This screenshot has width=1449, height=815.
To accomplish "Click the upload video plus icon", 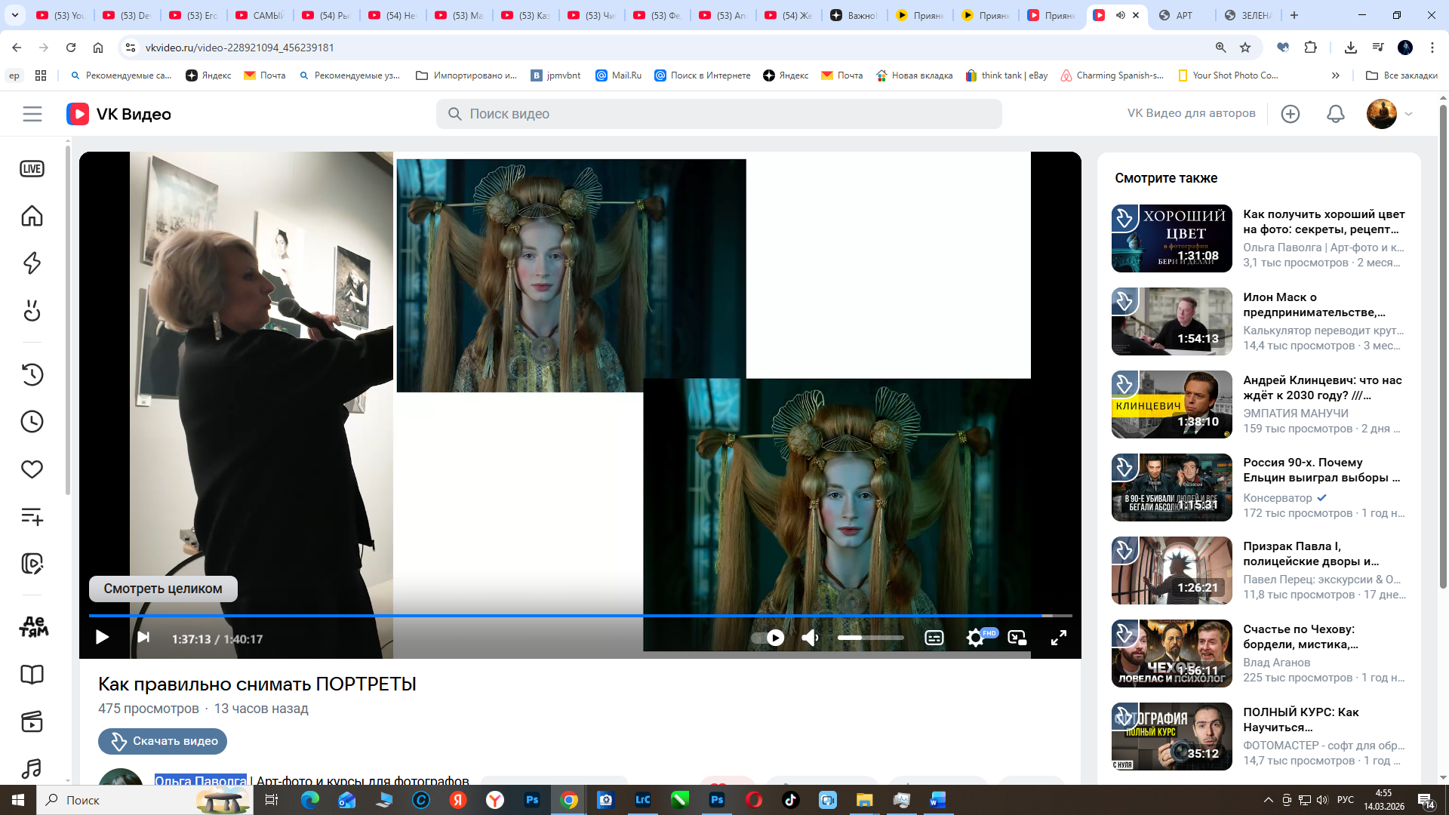I will 1290,114.
